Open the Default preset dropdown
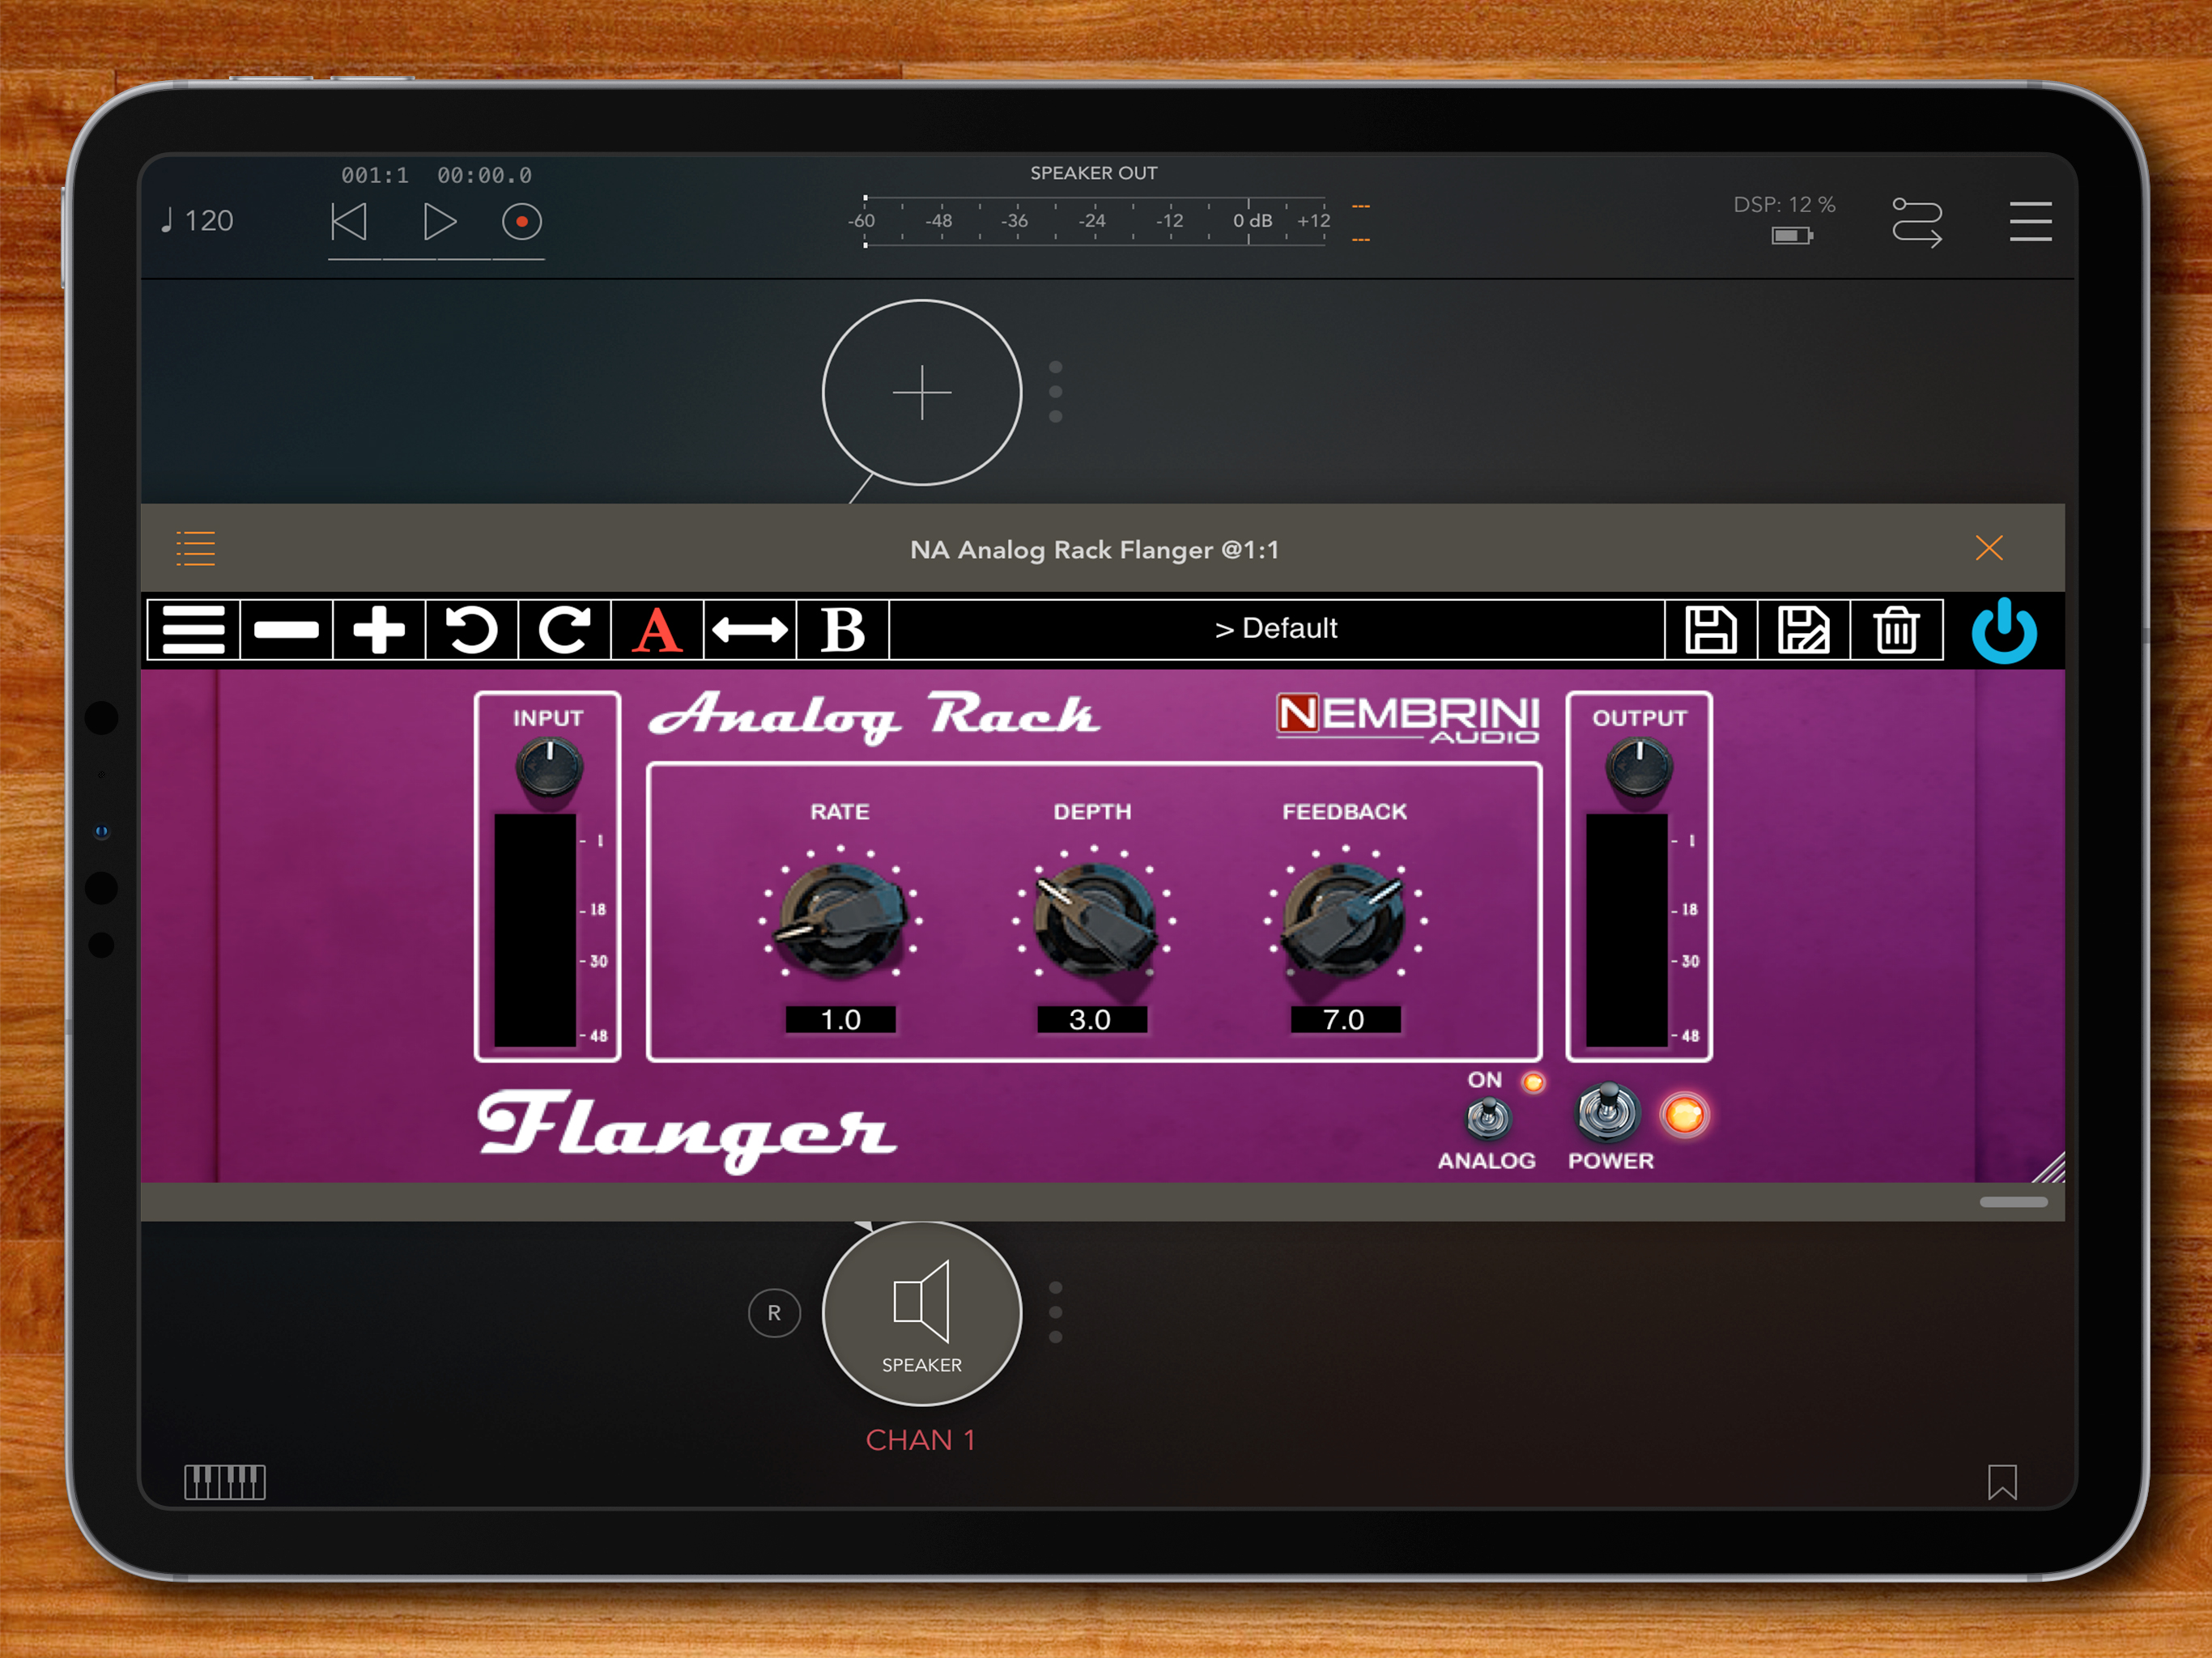 point(1276,629)
